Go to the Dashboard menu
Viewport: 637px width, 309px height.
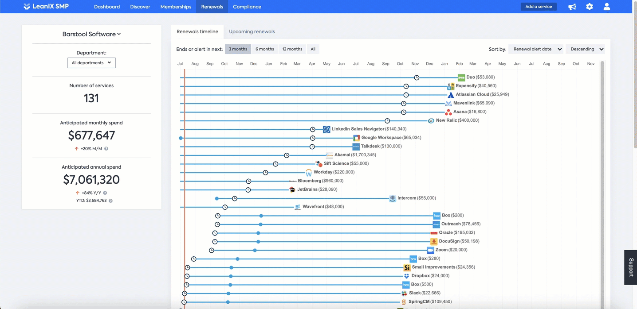[x=107, y=7]
